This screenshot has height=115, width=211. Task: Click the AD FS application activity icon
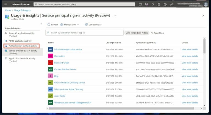6,41
